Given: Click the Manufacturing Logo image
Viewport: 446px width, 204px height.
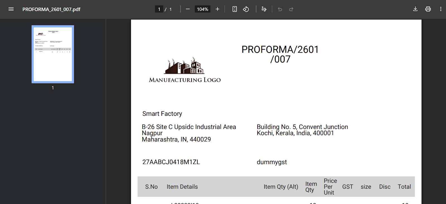Looking at the screenshot, I should point(185,70).
